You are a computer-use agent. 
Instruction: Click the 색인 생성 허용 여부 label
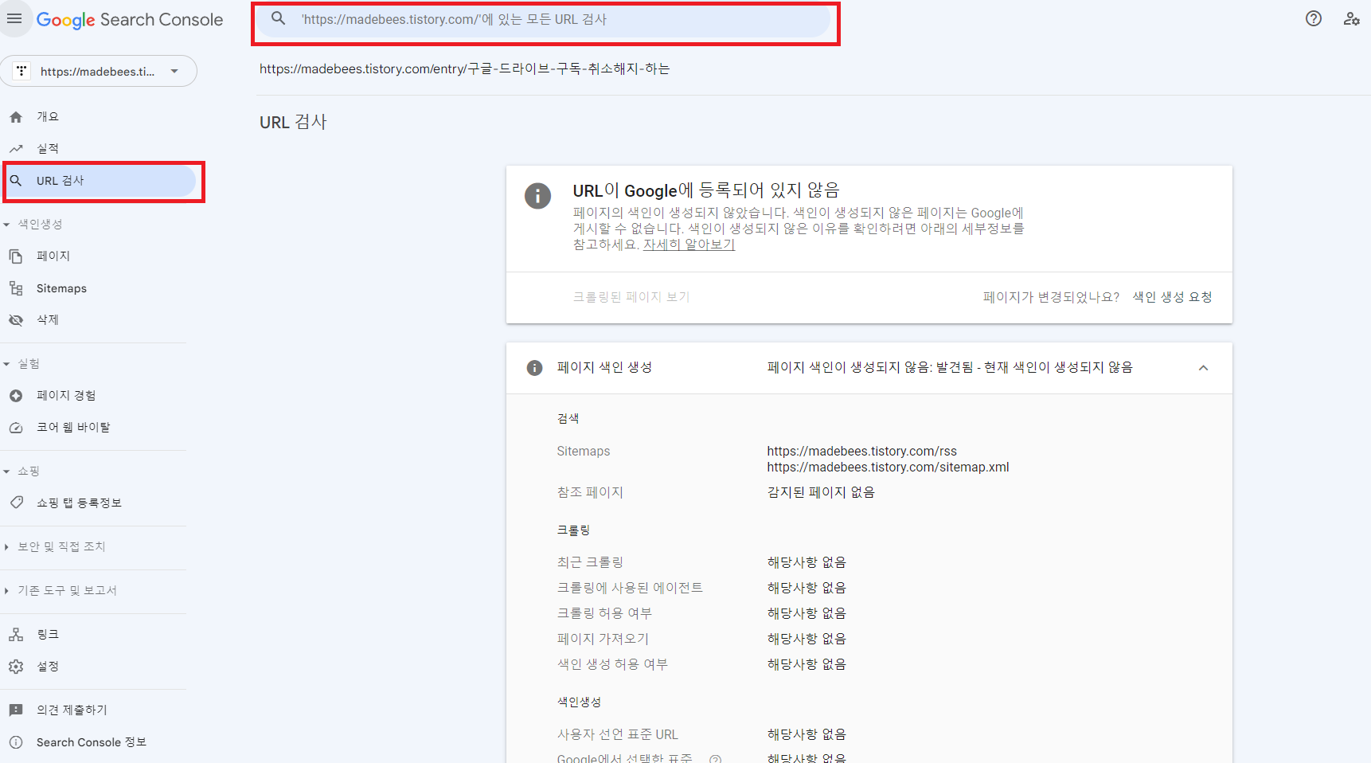612,664
